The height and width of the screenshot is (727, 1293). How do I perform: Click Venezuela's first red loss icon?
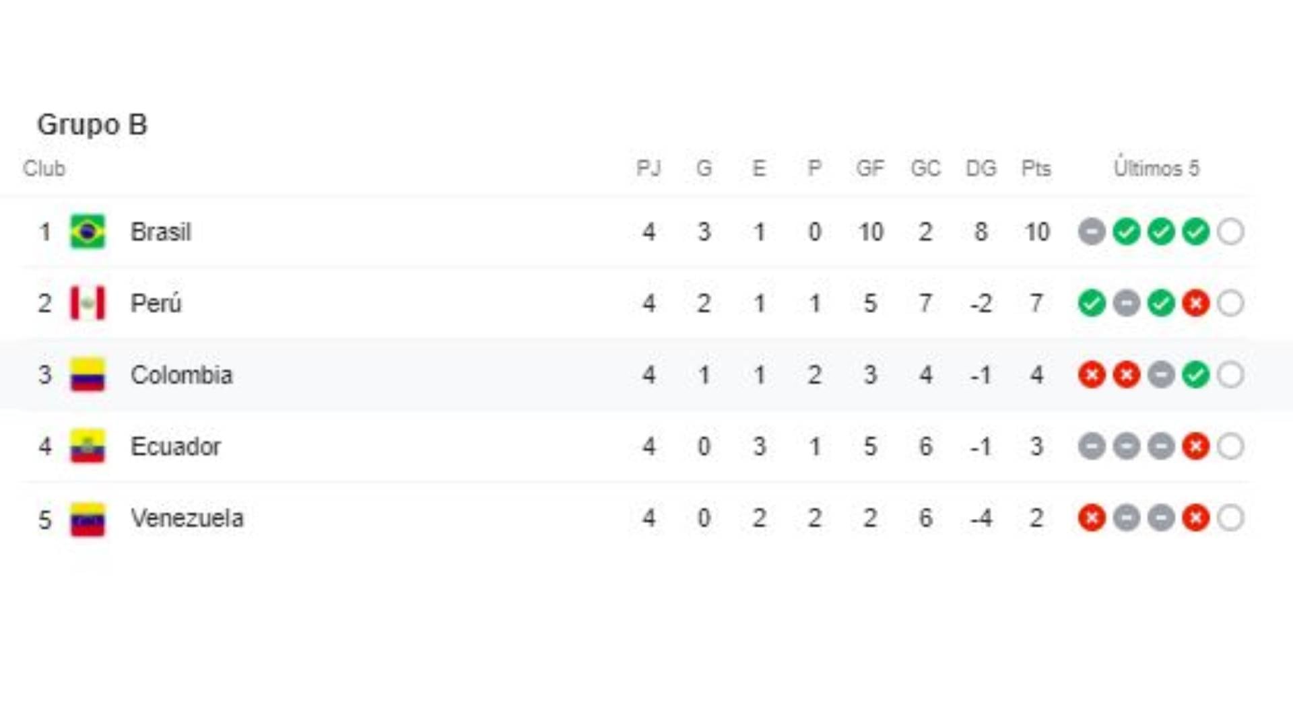point(1091,518)
